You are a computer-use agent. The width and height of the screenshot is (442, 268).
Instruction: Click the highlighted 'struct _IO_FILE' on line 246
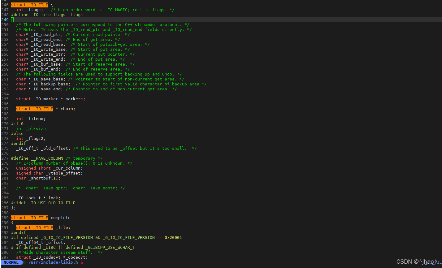pos(30,5)
